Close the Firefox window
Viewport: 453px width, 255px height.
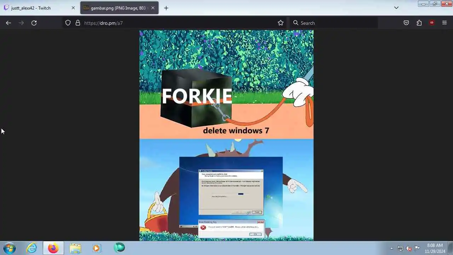tap(446, 4)
